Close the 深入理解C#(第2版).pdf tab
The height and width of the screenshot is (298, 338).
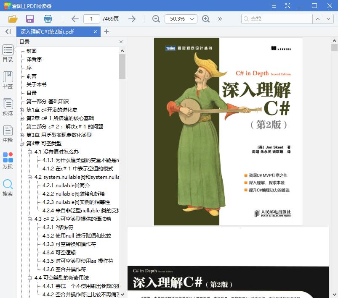(95, 32)
